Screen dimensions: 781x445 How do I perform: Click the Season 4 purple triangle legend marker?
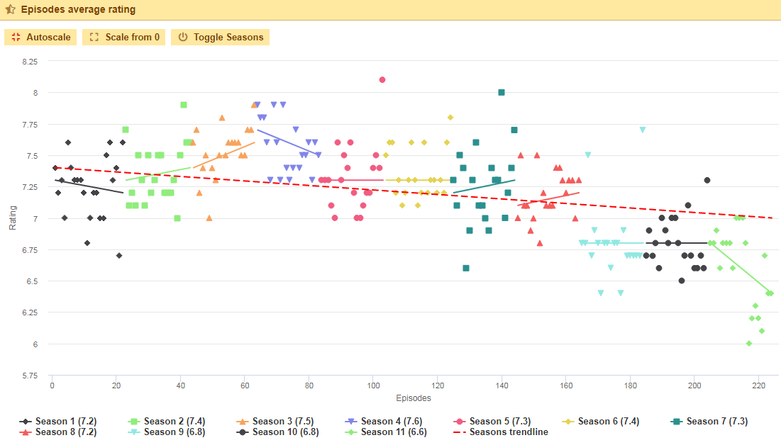351,422
